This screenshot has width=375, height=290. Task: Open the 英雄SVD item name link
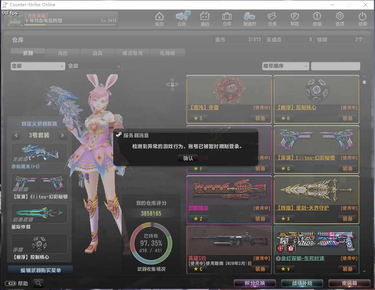197,258
